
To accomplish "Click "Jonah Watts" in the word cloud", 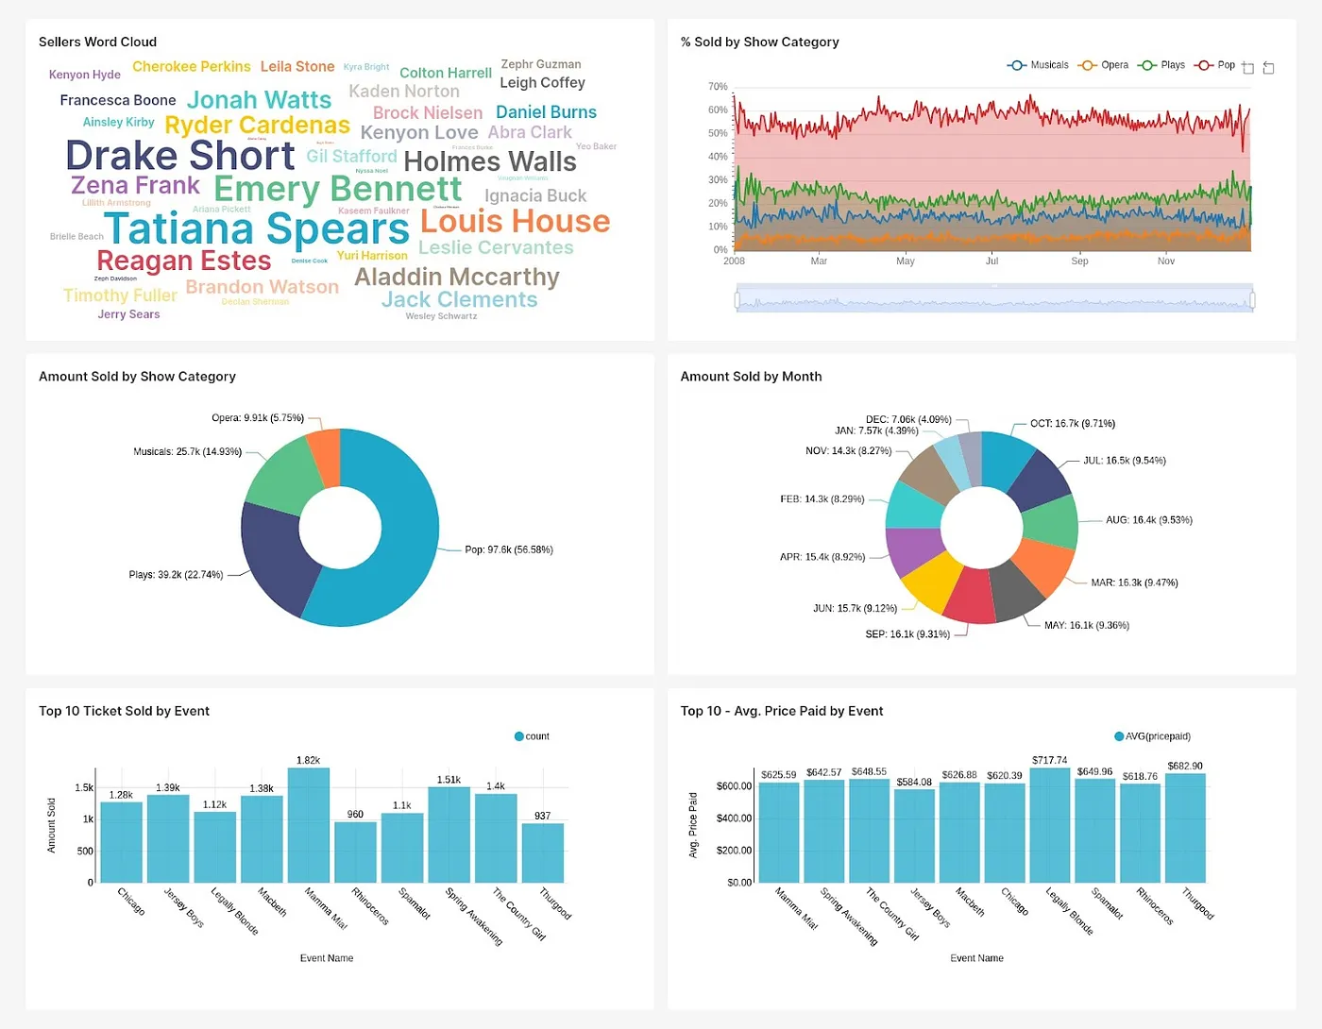I will [x=259, y=100].
